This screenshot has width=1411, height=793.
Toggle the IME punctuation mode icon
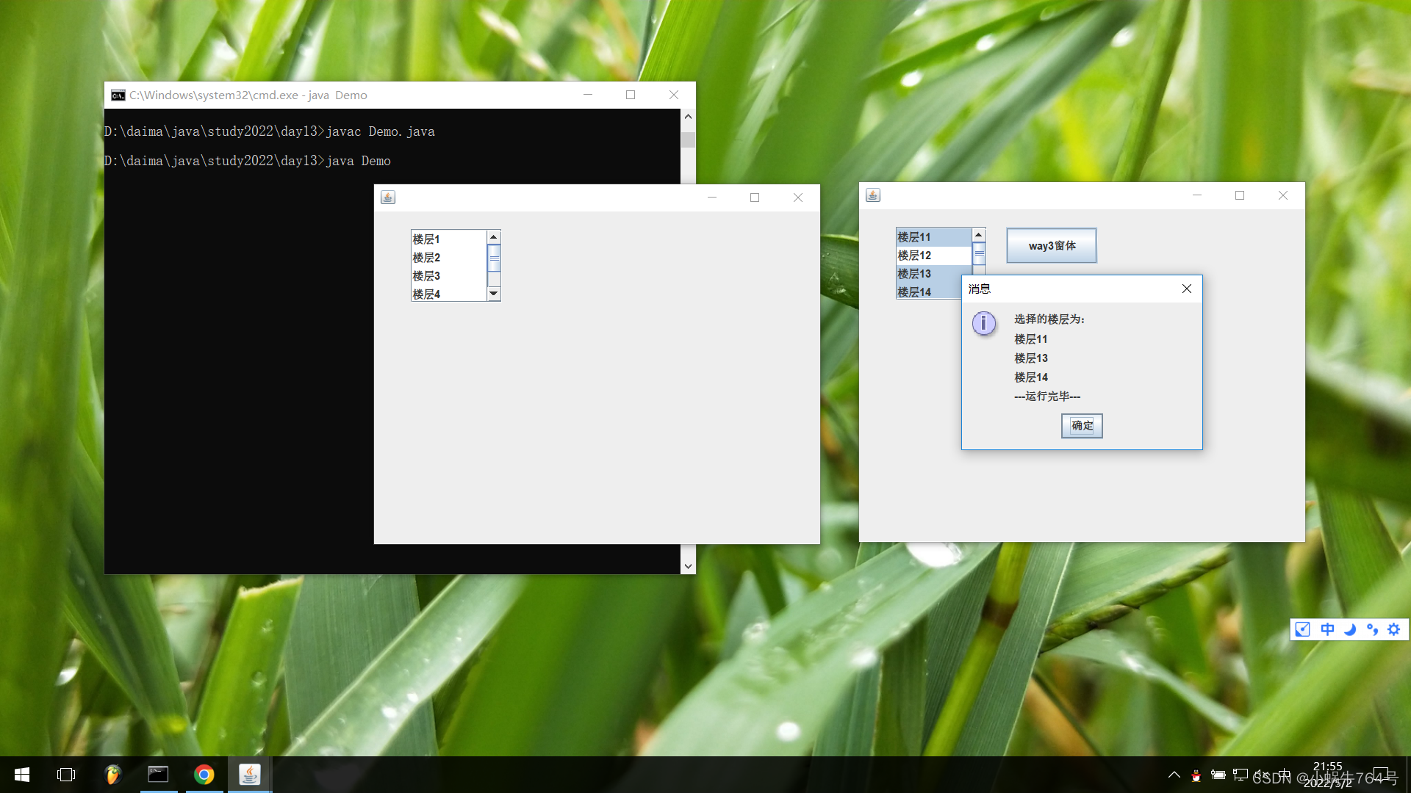[1372, 629]
